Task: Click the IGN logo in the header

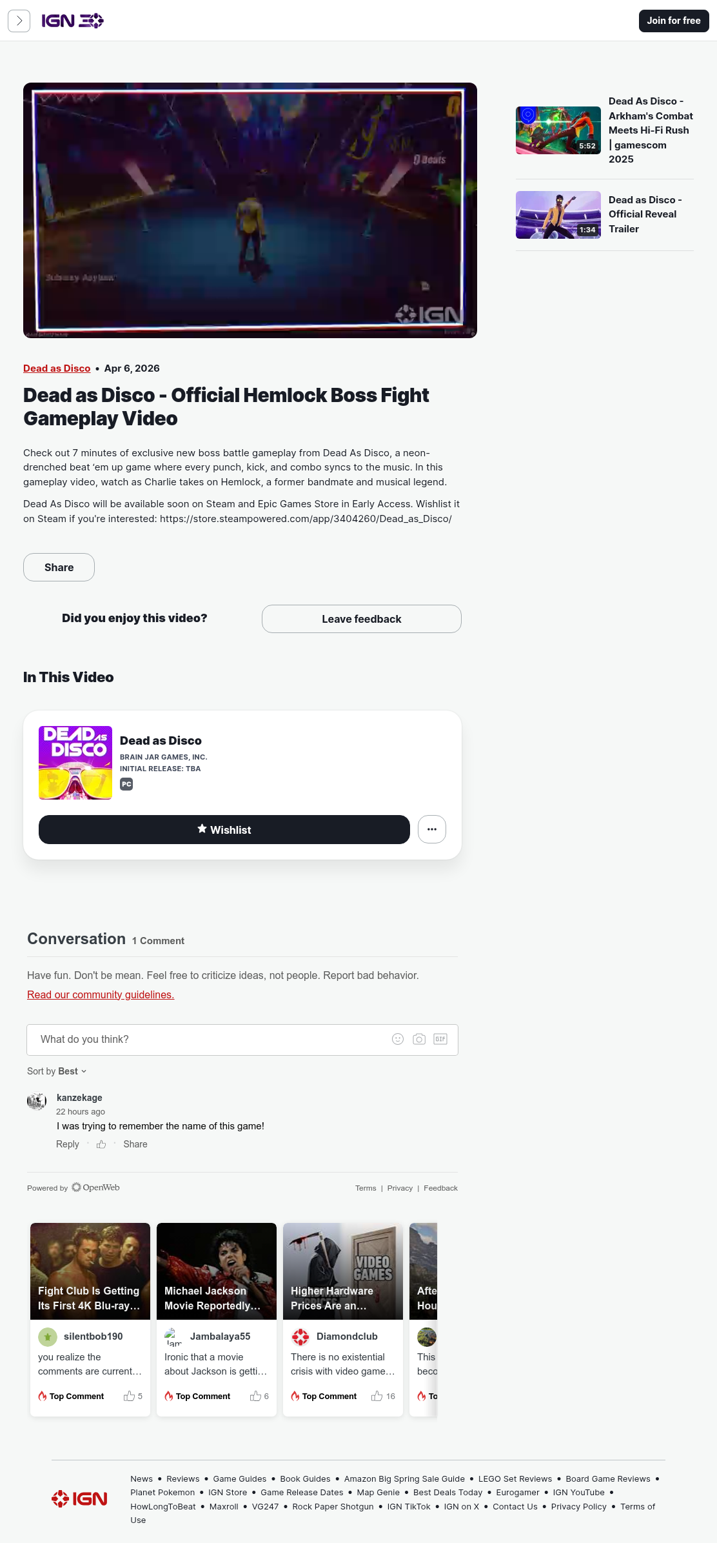Action: coord(72,21)
